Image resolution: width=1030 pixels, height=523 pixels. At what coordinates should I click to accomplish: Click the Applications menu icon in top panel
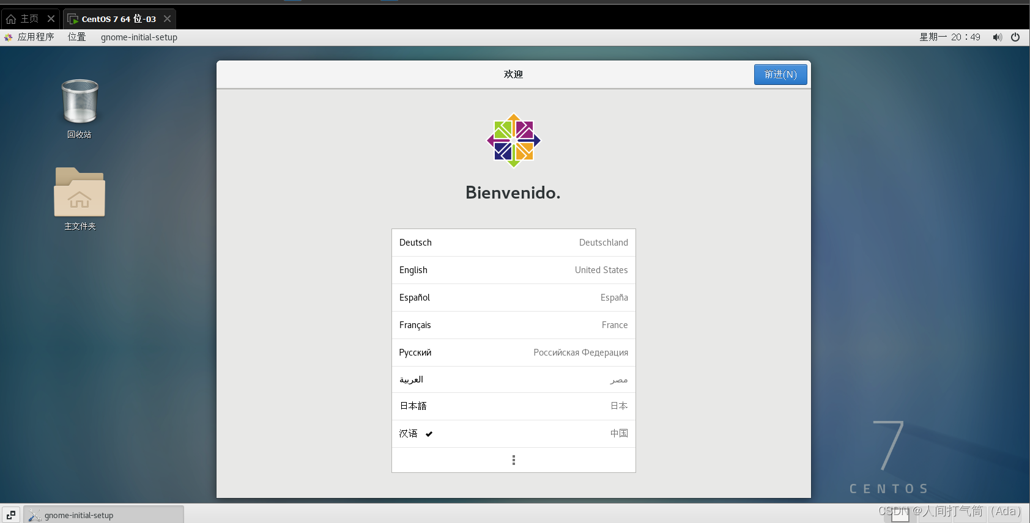coord(9,37)
